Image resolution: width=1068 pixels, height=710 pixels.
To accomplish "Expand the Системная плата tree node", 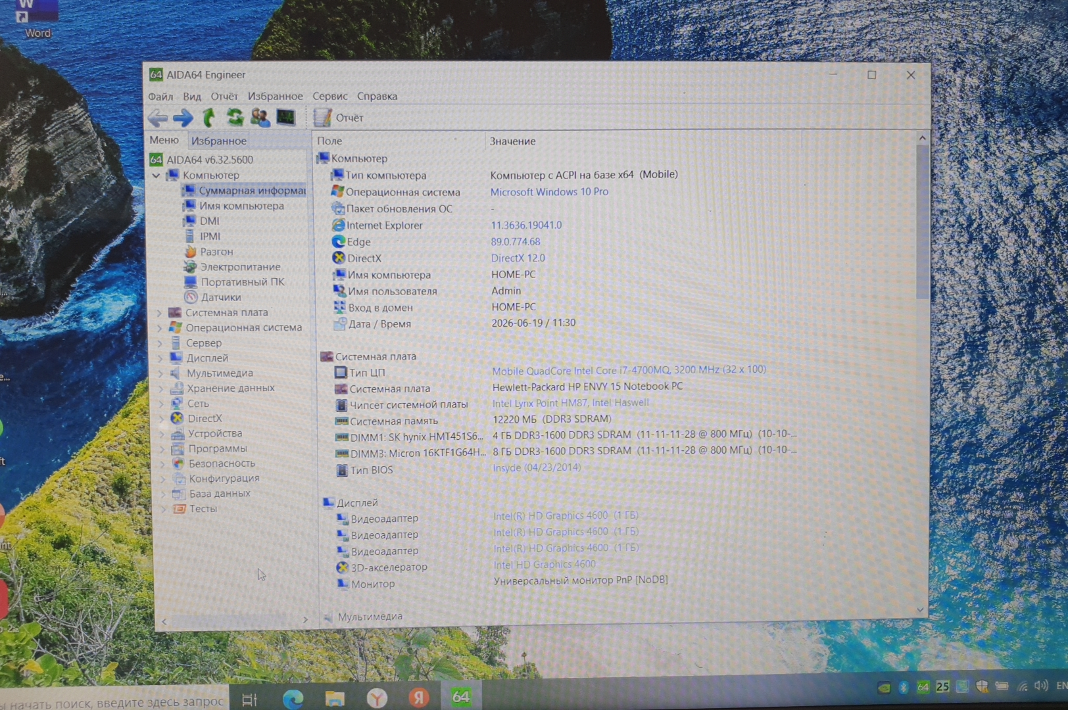I will pos(159,313).
